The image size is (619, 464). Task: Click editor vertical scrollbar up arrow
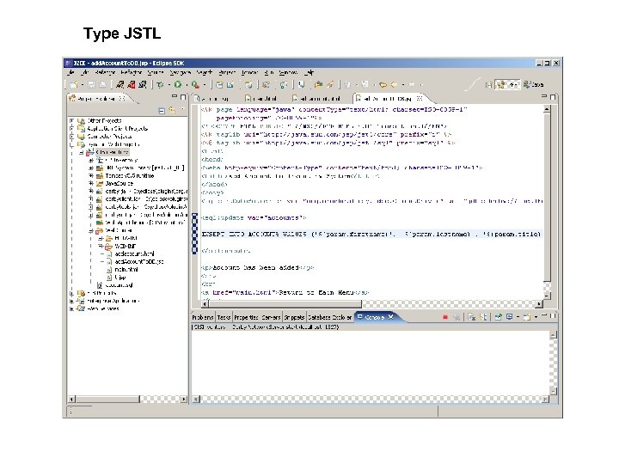pos(547,109)
